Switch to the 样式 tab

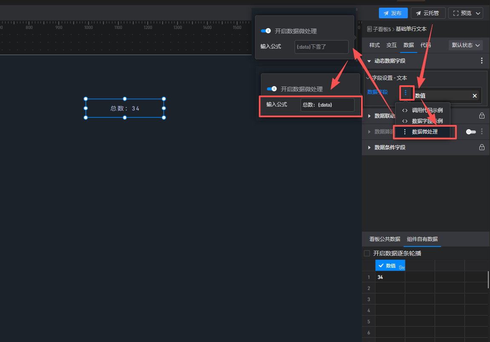tap(374, 45)
